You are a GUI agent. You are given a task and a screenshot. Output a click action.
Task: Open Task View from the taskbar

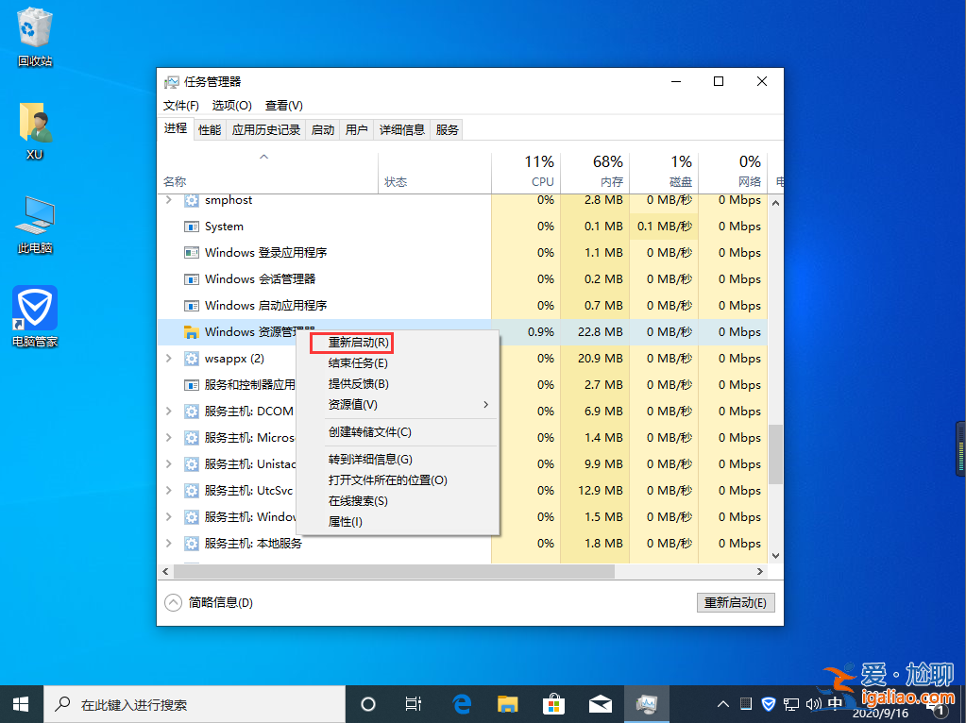(413, 703)
